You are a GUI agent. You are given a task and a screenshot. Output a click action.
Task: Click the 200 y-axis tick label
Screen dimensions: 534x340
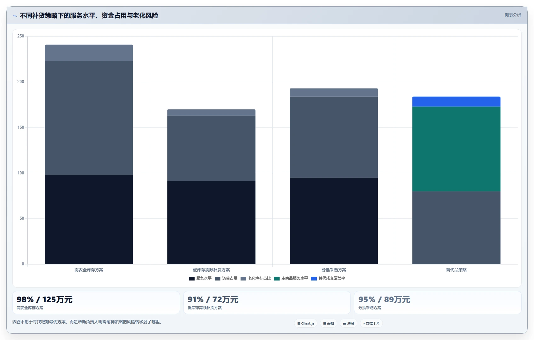[21, 82]
